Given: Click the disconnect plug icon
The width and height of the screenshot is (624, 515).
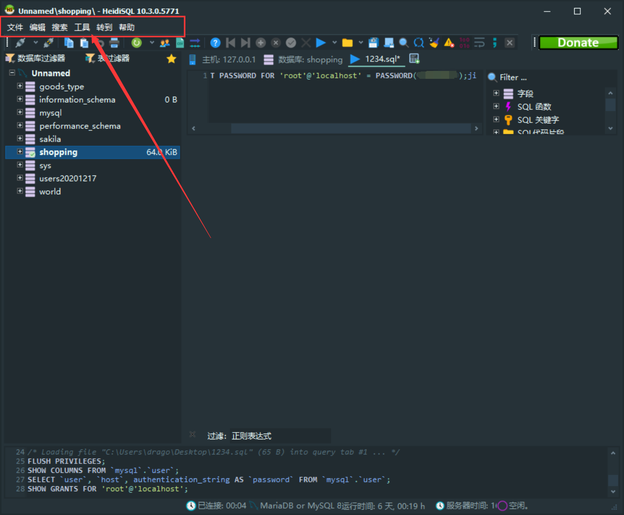Looking at the screenshot, I should [48, 43].
